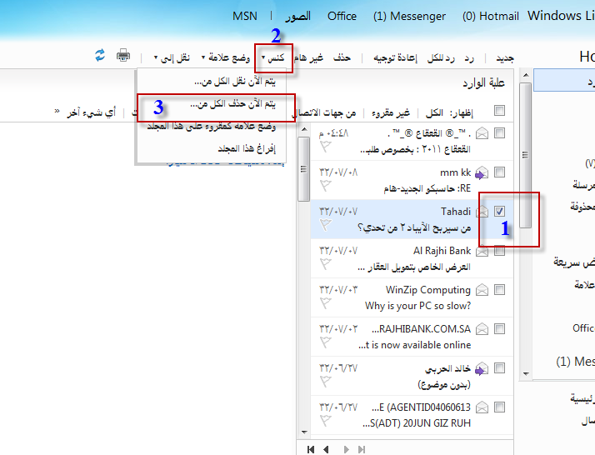Click حذف delete button
Screen dimensions: 595x455
[342, 57]
